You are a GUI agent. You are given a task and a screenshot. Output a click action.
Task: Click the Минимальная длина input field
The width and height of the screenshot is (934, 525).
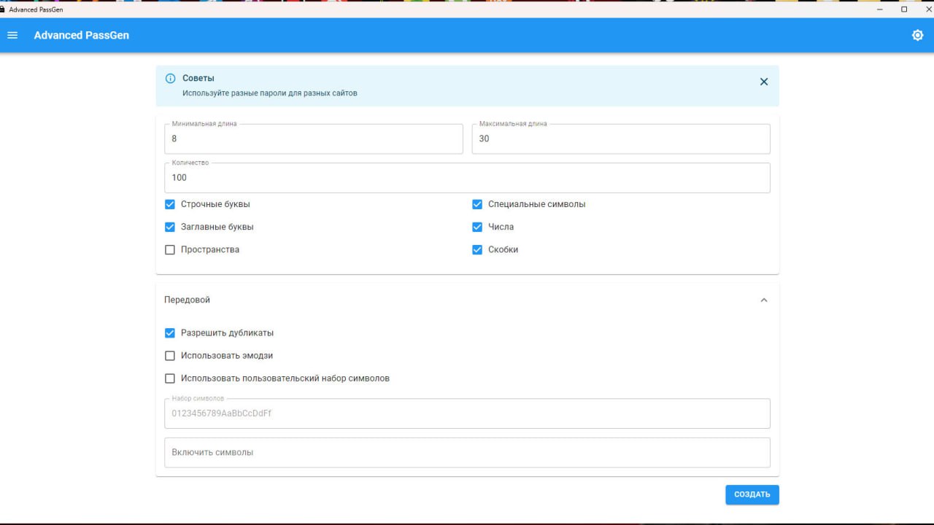(314, 139)
